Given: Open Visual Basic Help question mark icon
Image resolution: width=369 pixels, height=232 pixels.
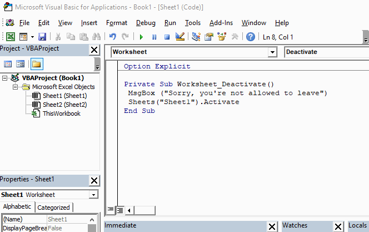Looking at the screenshot, I should pyautogui.click(x=251, y=37).
